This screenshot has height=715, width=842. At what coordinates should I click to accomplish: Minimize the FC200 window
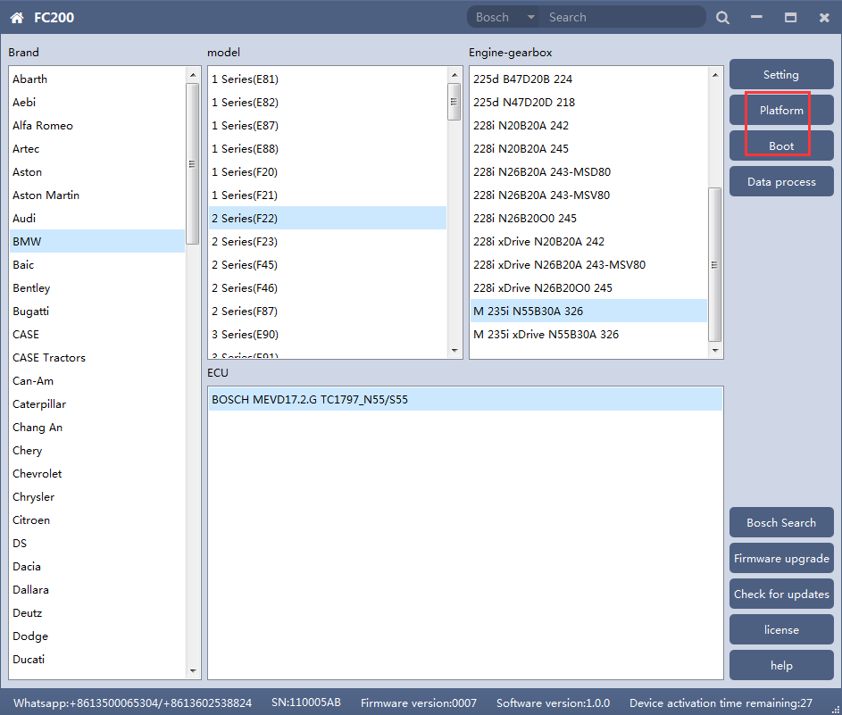click(756, 18)
